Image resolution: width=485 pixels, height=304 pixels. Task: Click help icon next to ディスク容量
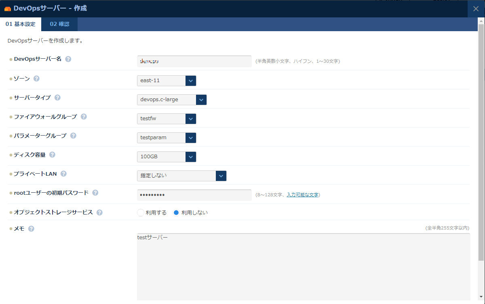[x=52, y=155]
